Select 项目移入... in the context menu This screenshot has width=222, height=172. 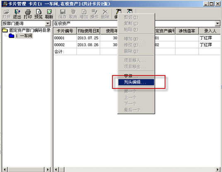(x=136, y=60)
